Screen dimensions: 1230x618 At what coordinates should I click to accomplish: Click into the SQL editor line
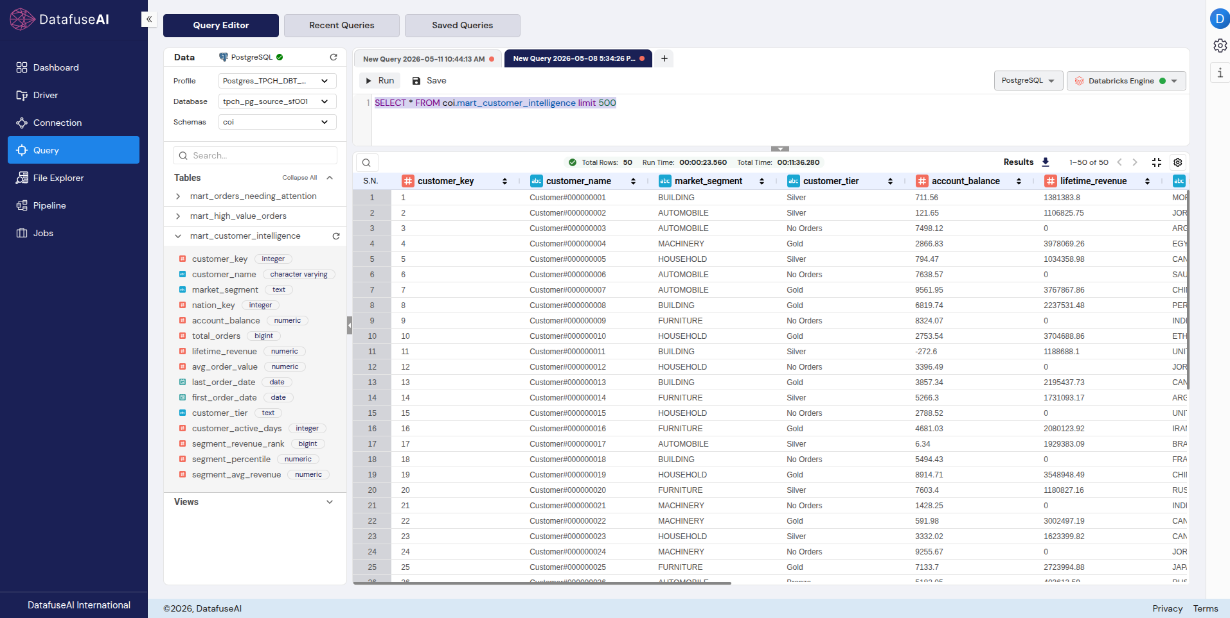coord(780,103)
